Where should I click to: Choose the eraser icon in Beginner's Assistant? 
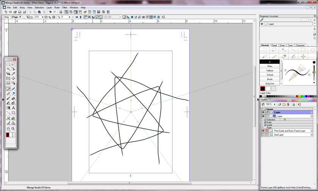pos(284,56)
